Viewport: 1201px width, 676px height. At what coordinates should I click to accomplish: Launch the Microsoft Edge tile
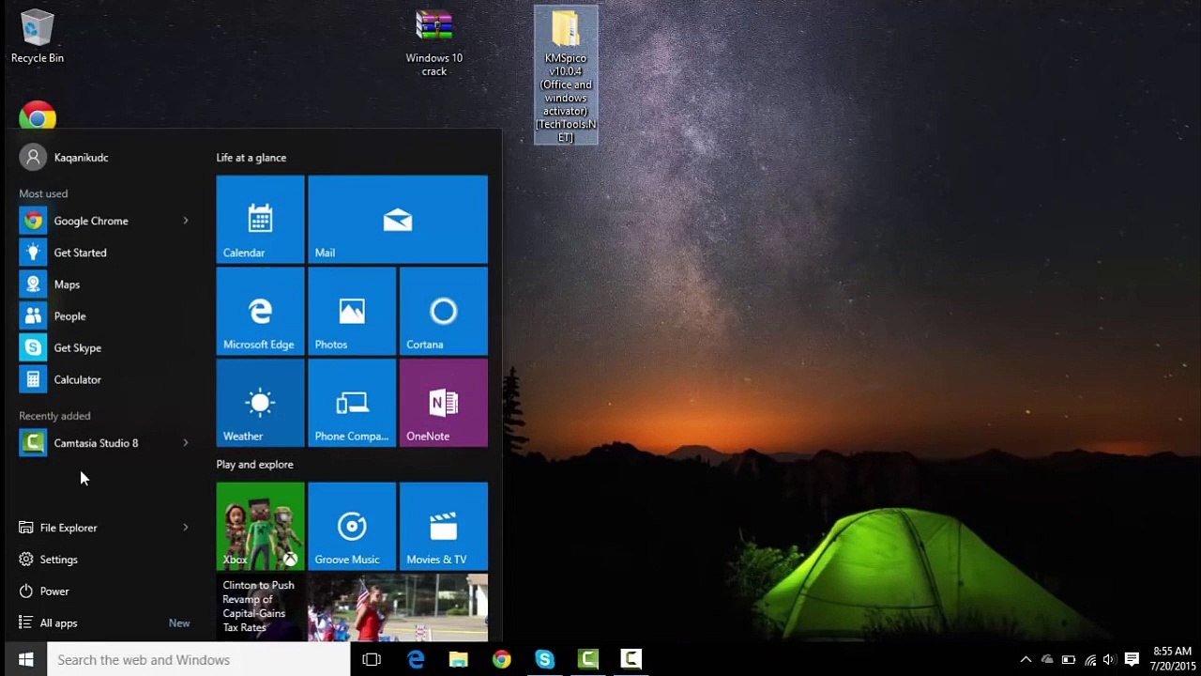[260, 311]
